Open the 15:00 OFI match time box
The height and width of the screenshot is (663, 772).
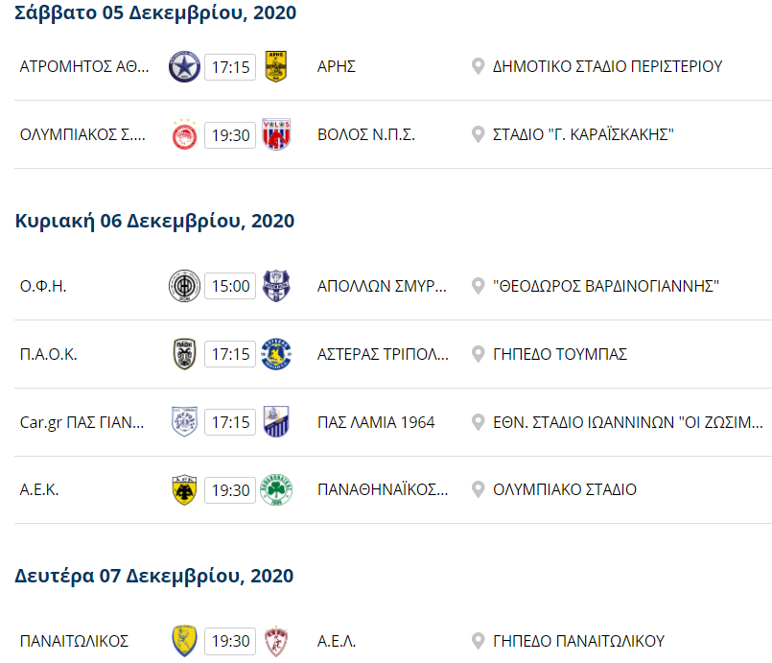230,286
